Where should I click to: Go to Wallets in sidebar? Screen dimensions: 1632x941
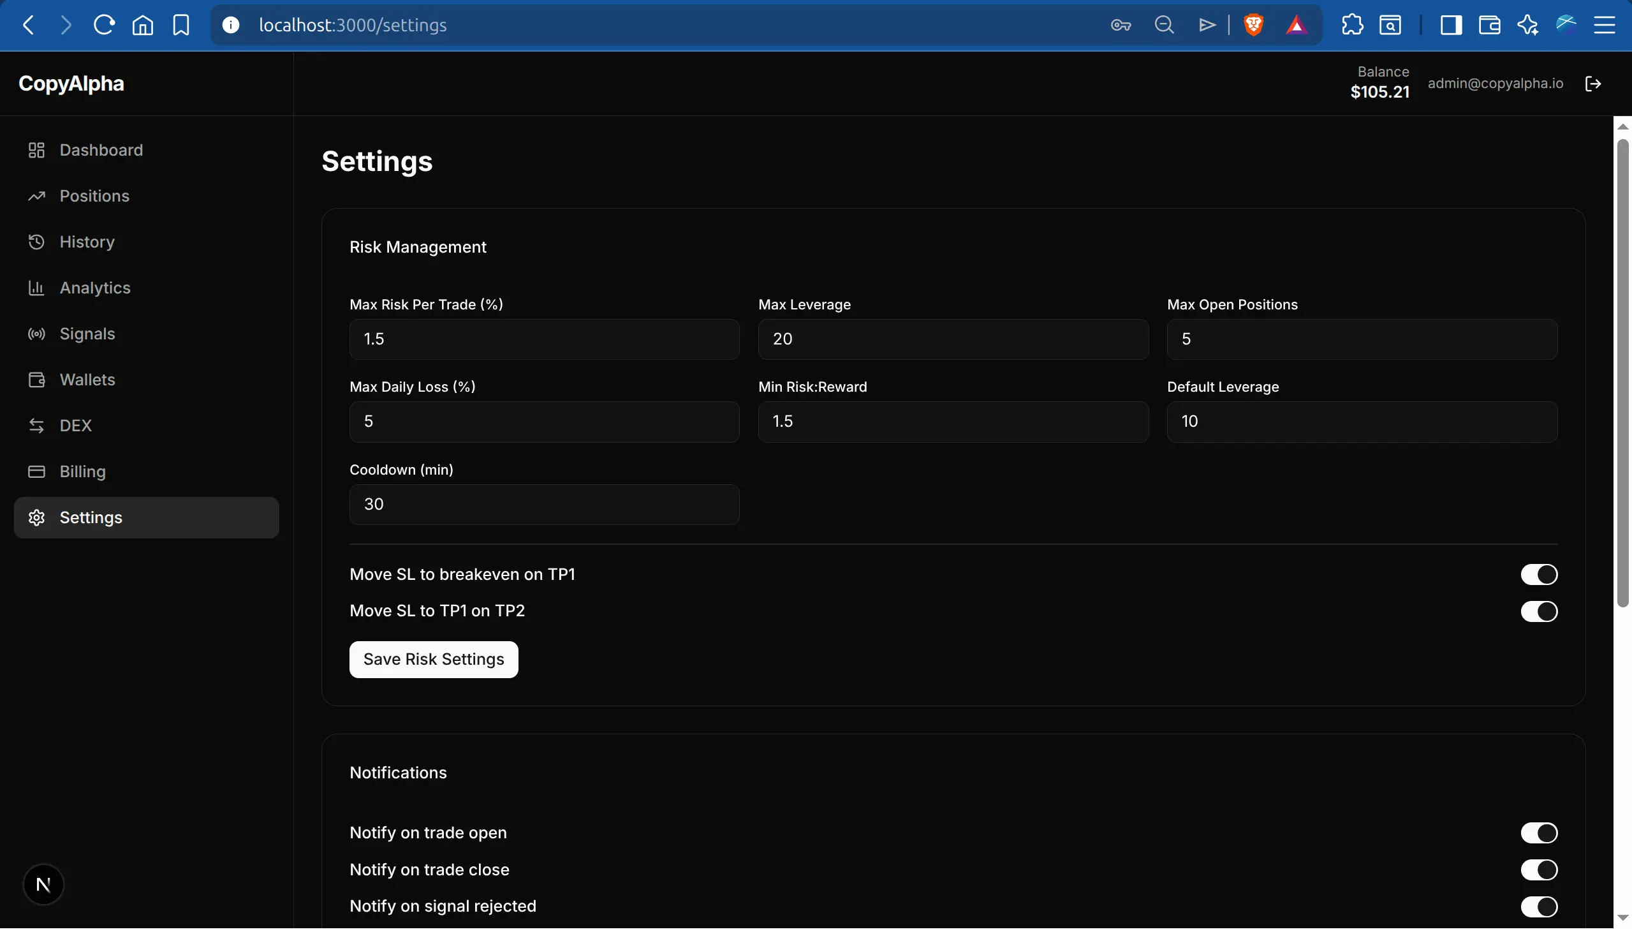coord(87,380)
